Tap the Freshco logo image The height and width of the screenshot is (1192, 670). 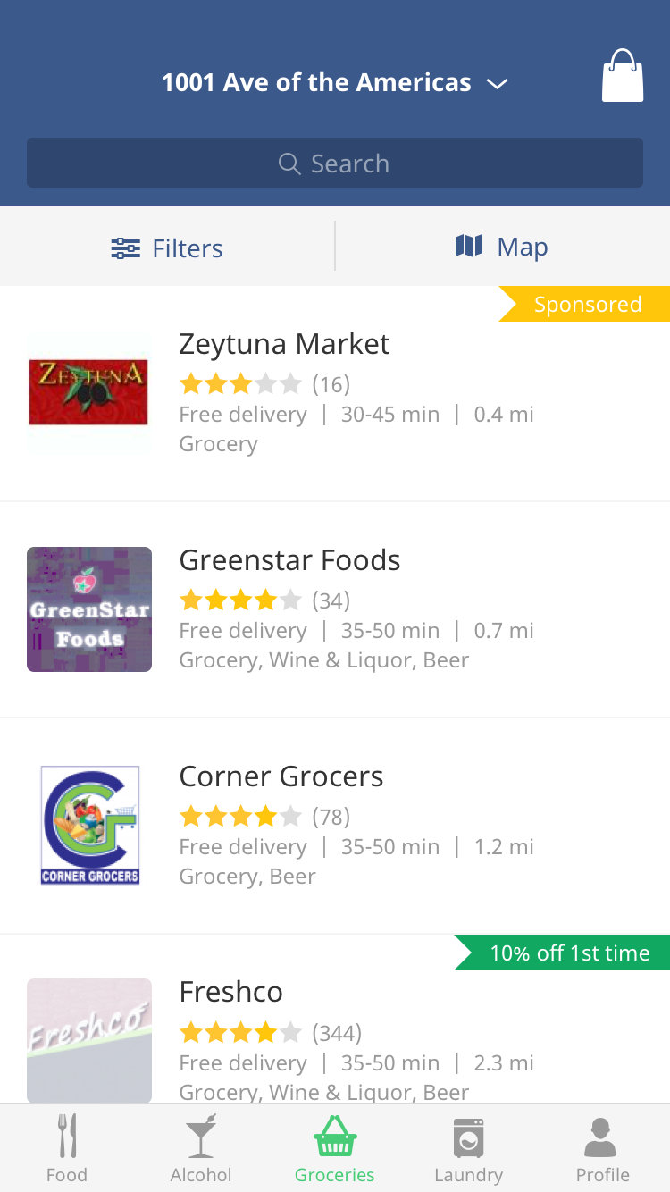(89, 1040)
